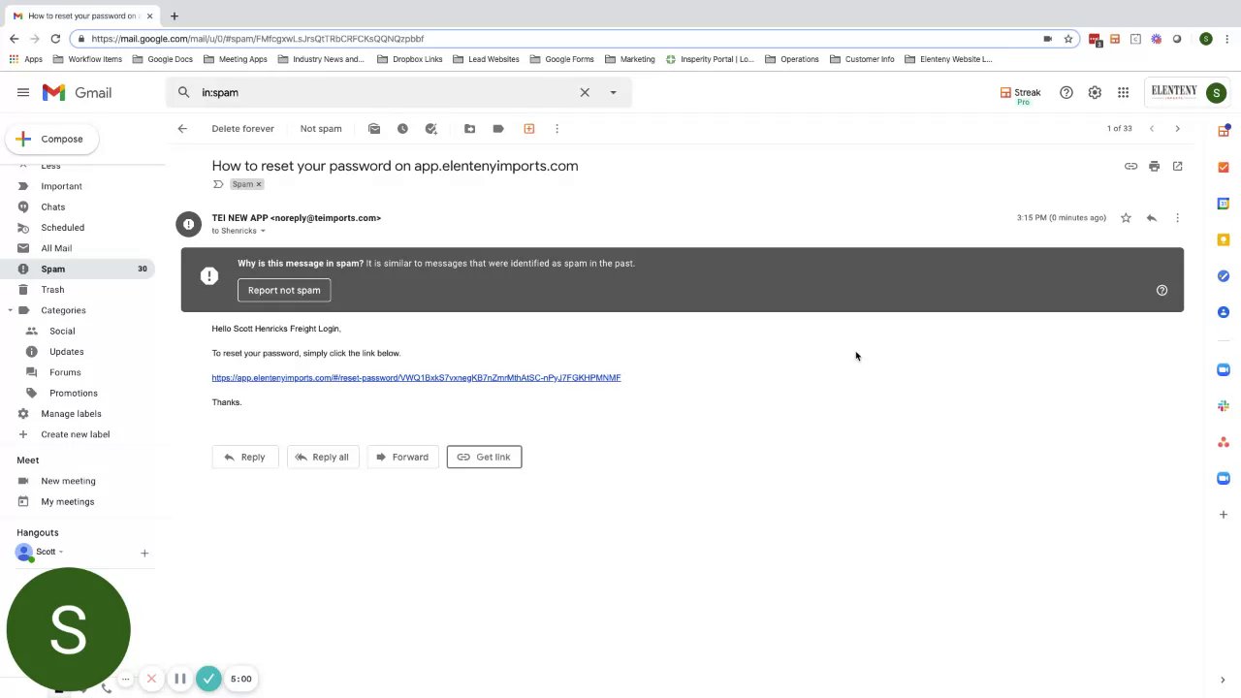The height and width of the screenshot is (698, 1241).
Task: Show the search options dropdown arrow
Action: pyautogui.click(x=613, y=92)
